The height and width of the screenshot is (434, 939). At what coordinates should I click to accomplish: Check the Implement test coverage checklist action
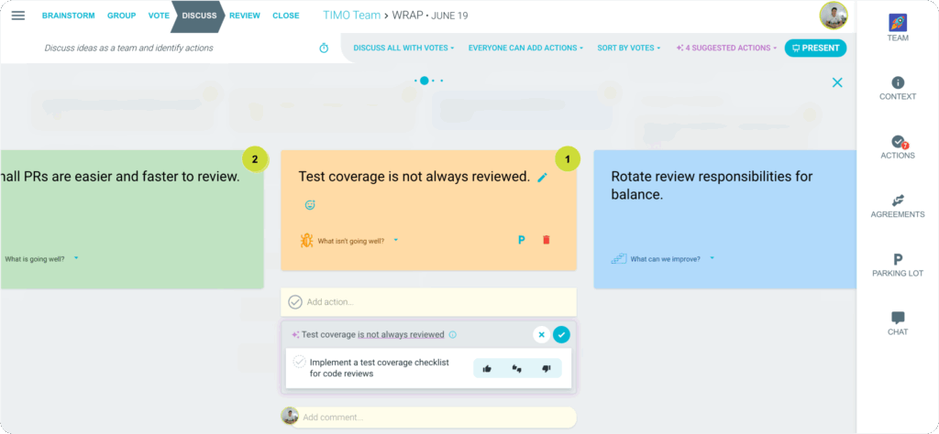(299, 363)
